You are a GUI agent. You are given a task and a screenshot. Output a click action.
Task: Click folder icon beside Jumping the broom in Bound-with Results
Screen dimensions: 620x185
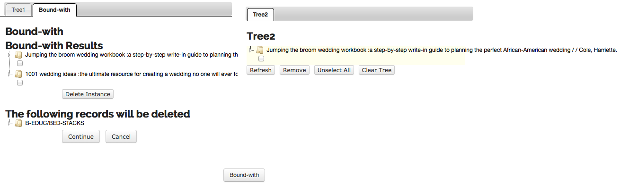[19, 55]
